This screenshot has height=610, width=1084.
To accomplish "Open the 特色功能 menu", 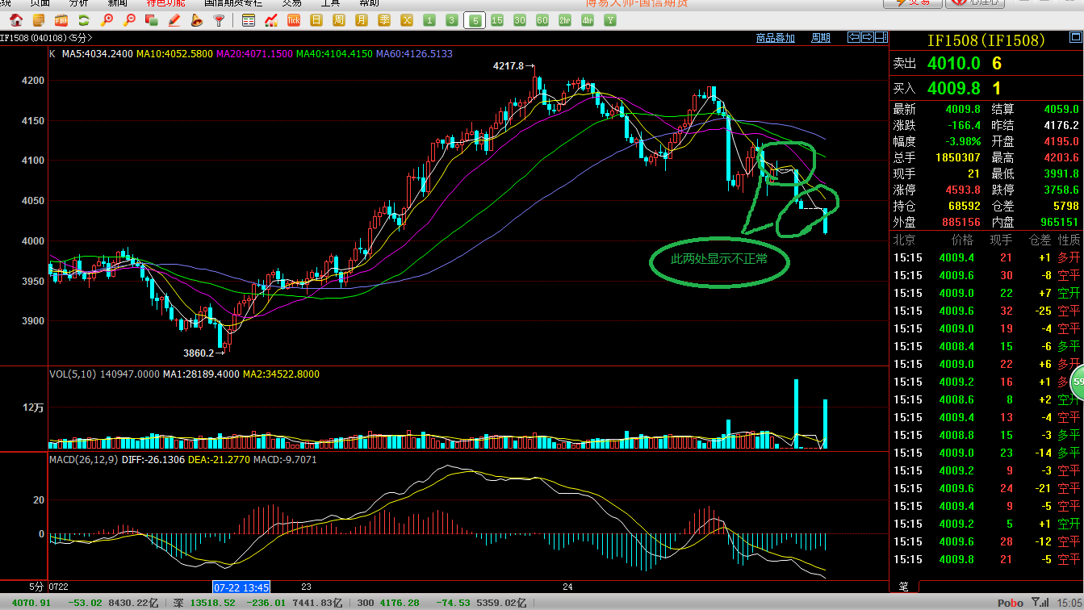I will point(165,2).
